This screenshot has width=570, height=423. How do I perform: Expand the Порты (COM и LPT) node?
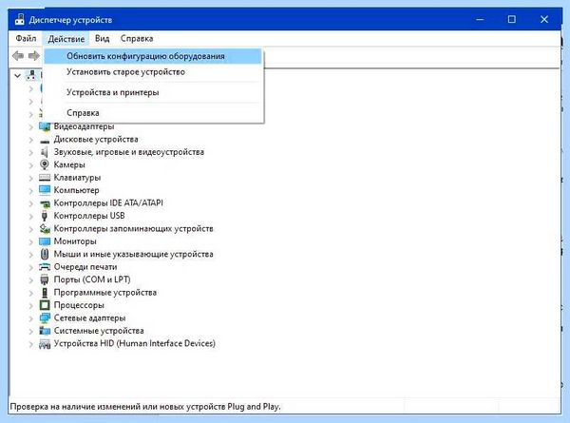(31, 280)
